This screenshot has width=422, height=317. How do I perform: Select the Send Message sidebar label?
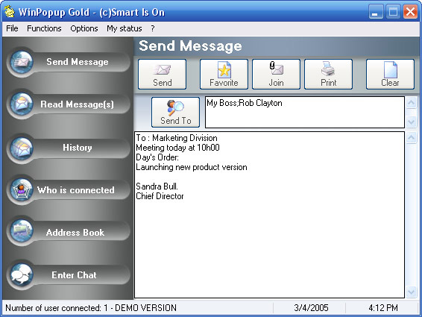pyautogui.click(x=78, y=62)
